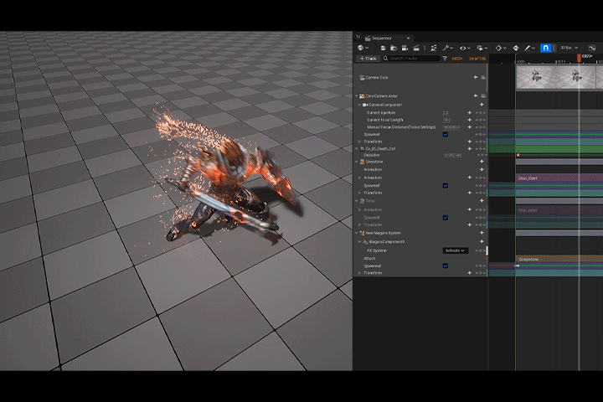Add a camera cut with plus icon
The height and width of the screenshot is (402, 603).
point(476,77)
